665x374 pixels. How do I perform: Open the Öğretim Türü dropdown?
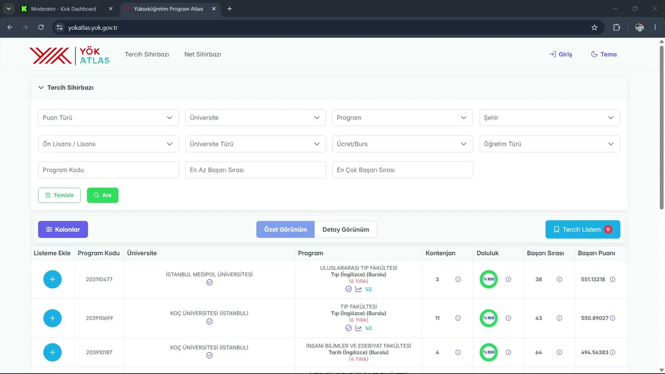[550, 144]
